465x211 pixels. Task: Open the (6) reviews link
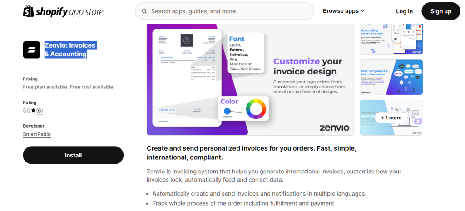pyautogui.click(x=40, y=111)
